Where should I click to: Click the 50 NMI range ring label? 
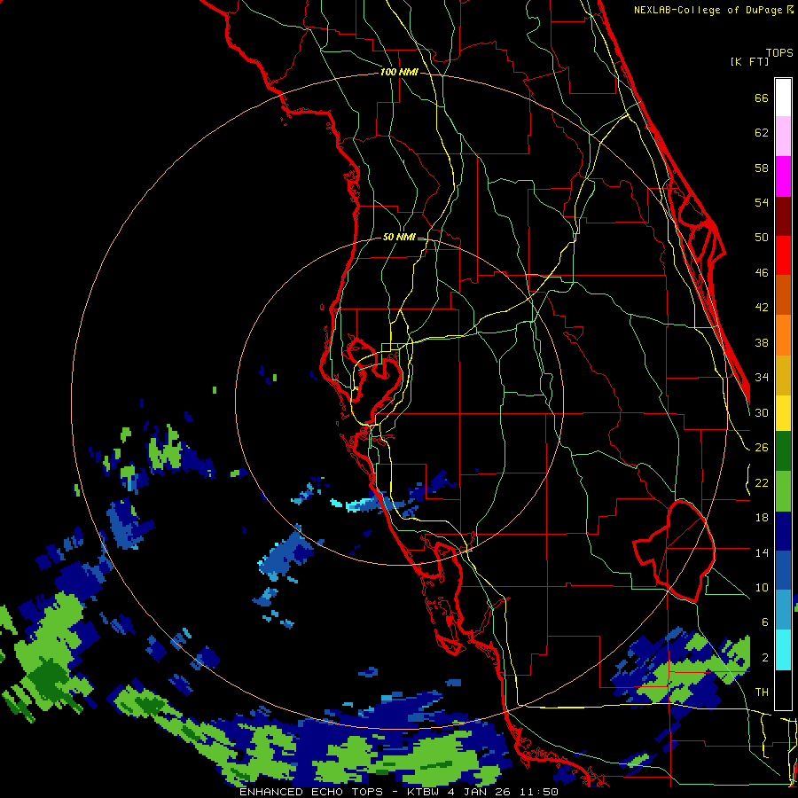(x=399, y=237)
